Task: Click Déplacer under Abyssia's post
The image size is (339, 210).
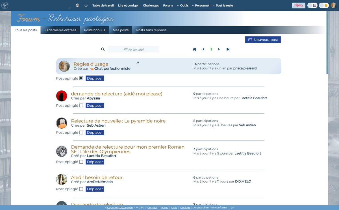Action: (95, 105)
